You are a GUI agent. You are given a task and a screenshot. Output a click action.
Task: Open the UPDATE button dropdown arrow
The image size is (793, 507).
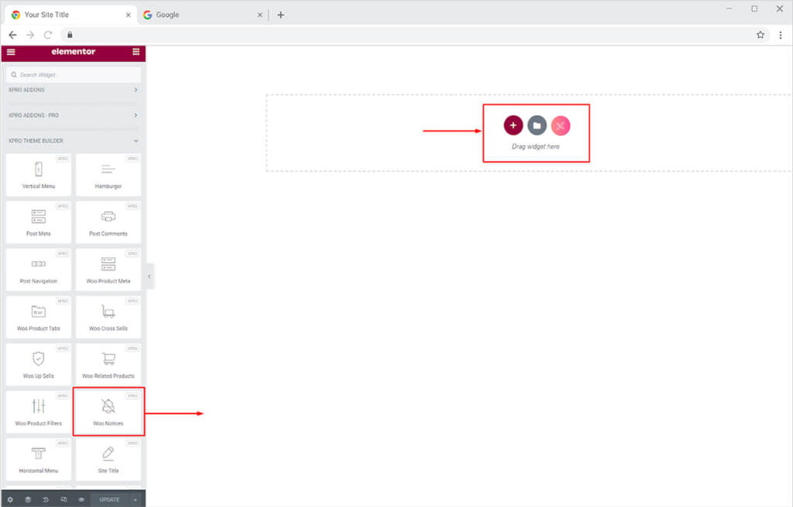pyautogui.click(x=136, y=499)
